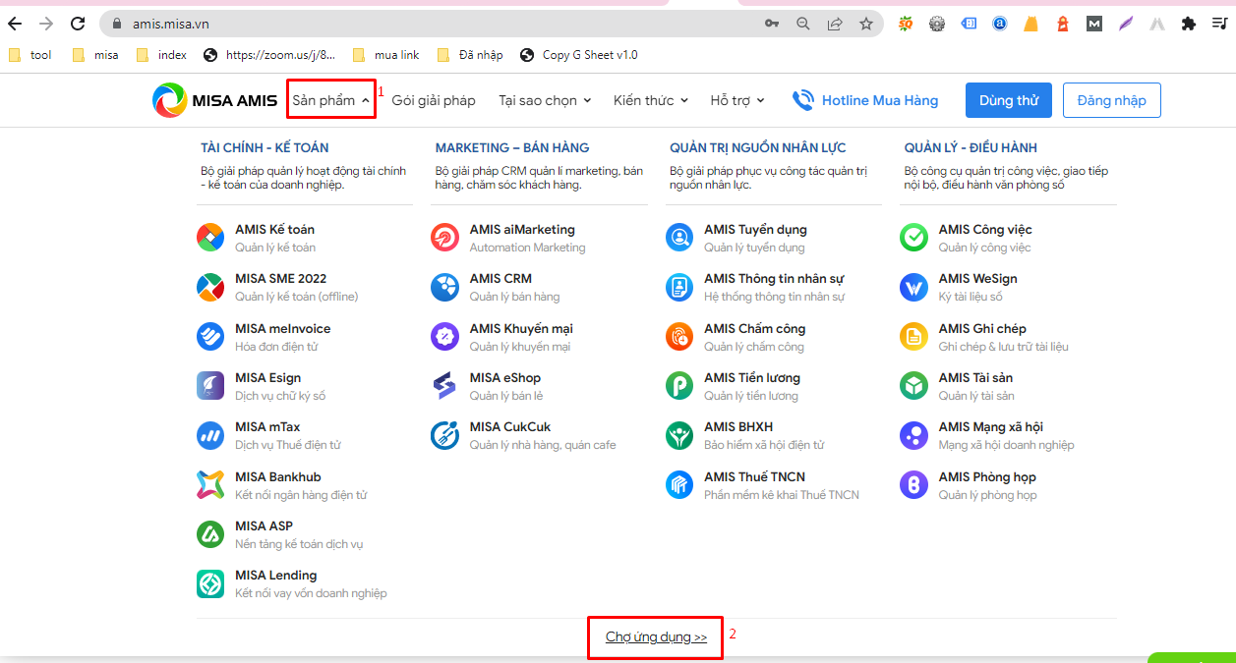Screen dimensions: 1236x663
Task: Open the Đã nhập bookmarks folder
Action: (x=470, y=55)
